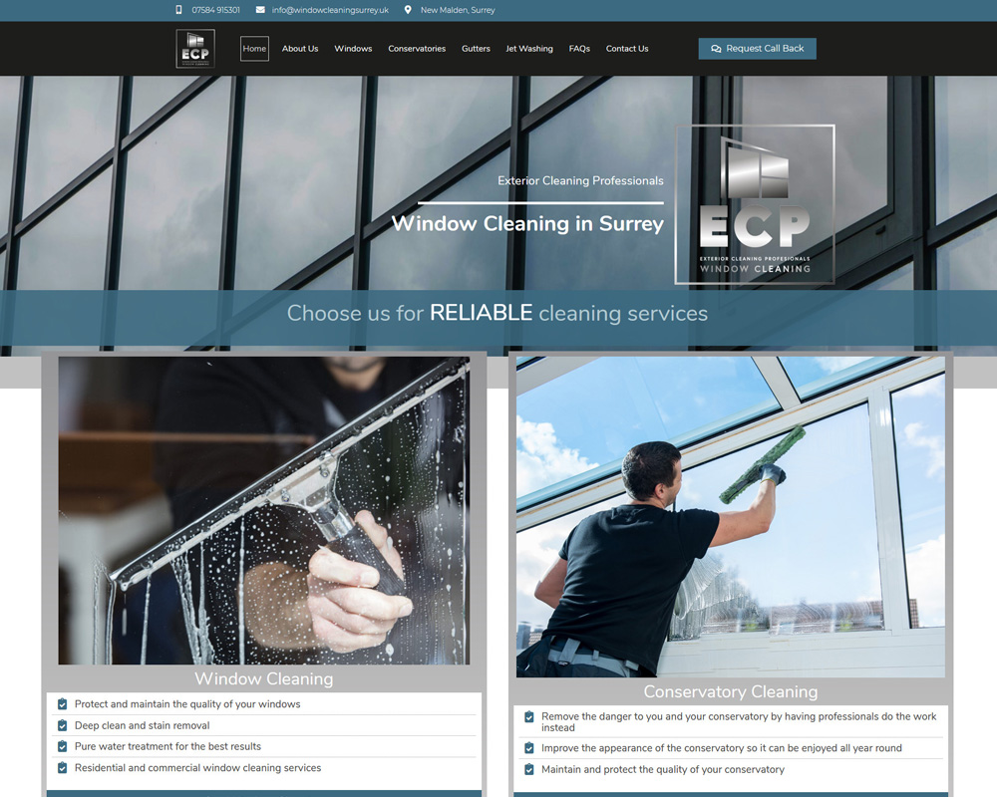This screenshot has width=997, height=797.
Task: Click check icon beside 'Deep clean and stain removal'
Action: [63, 725]
